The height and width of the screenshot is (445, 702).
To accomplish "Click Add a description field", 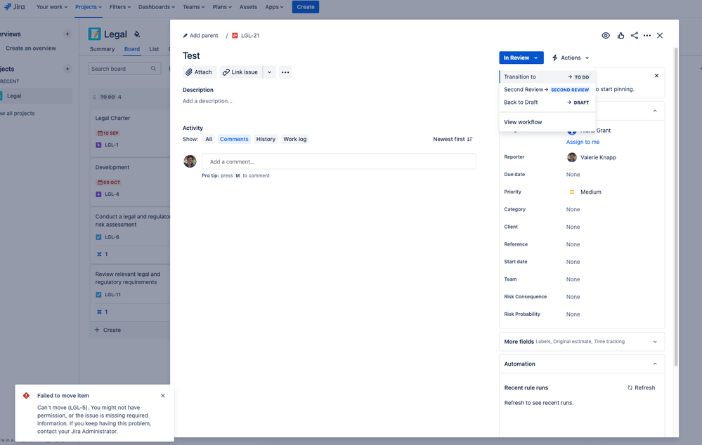I will pyautogui.click(x=207, y=101).
